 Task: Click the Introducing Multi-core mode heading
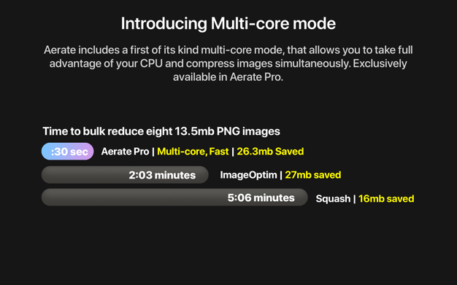pyautogui.click(x=228, y=23)
